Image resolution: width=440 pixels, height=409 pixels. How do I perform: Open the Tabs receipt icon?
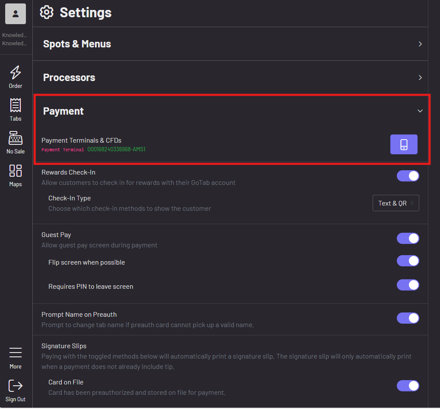(16, 105)
